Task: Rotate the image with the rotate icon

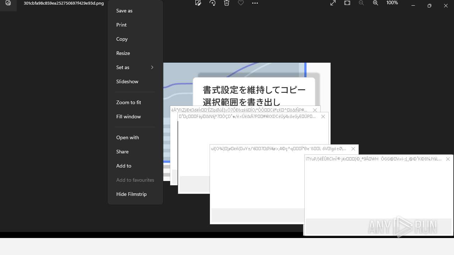Action: pyautogui.click(x=212, y=3)
